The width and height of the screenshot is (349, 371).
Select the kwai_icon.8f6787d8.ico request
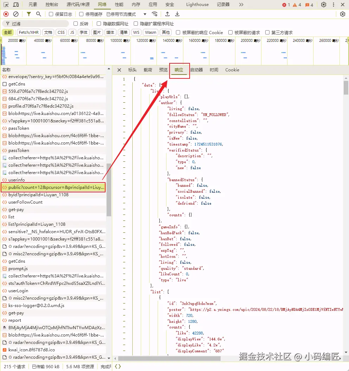[53, 350]
